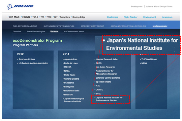The image size is (182, 121).
Task: Go to Customers page
Action: coord(113,17)
